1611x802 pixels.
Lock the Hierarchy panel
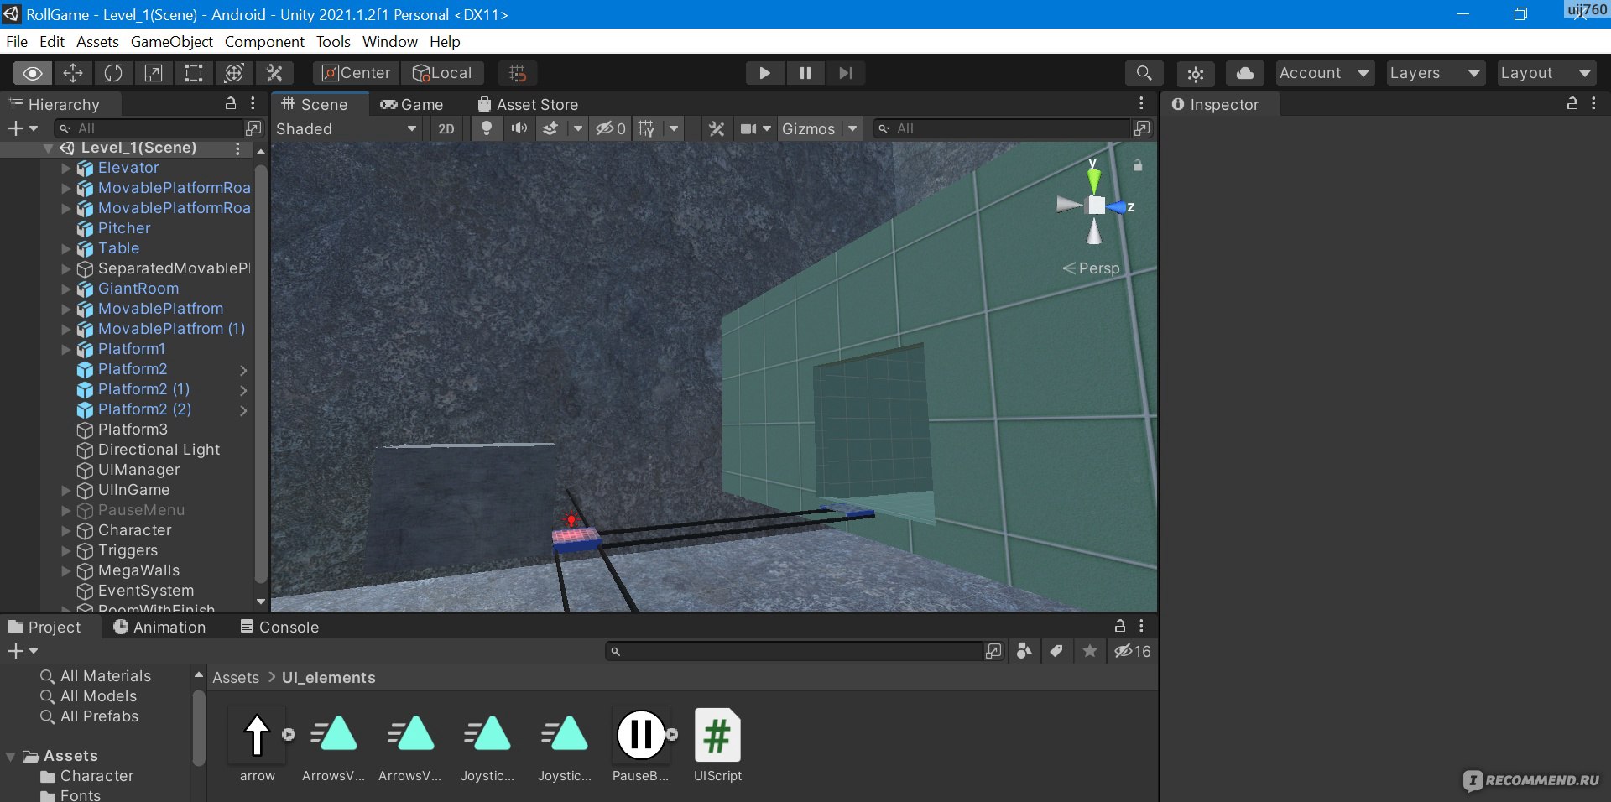click(x=231, y=103)
